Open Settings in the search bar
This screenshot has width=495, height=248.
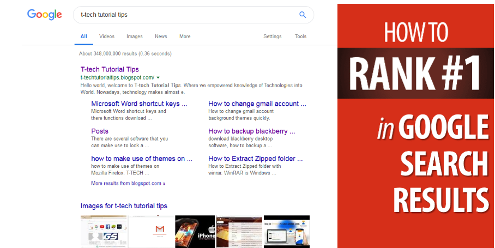272,37
